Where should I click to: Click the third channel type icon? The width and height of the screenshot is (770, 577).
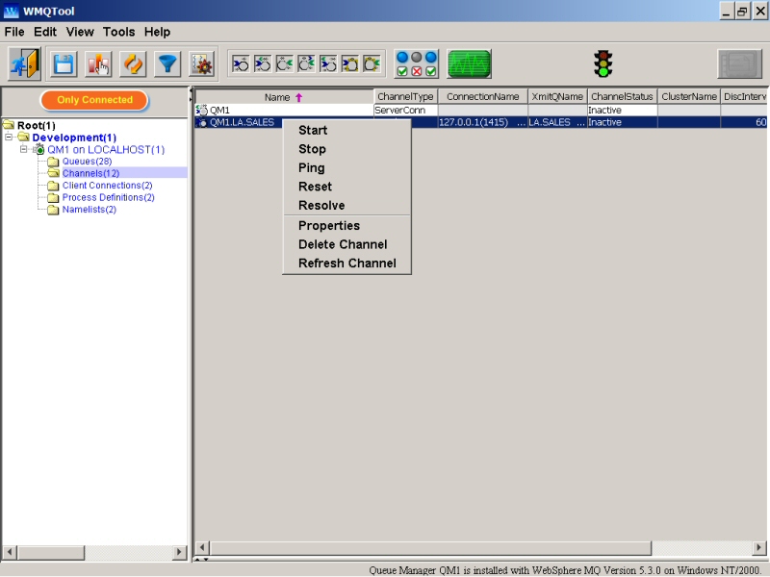point(284,63)
